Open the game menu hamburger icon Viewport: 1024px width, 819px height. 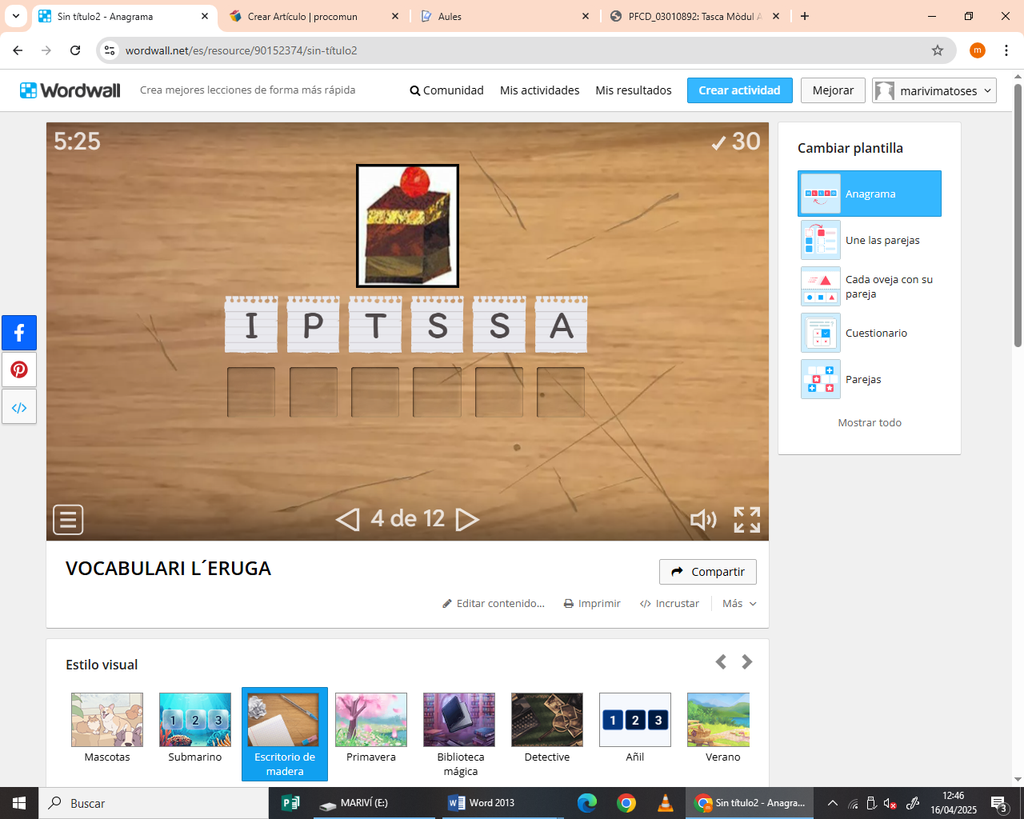(68, 520)
